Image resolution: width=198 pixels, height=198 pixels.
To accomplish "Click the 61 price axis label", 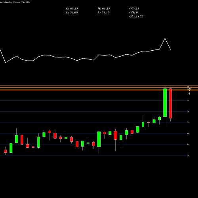I will click(x=188, y=101).
